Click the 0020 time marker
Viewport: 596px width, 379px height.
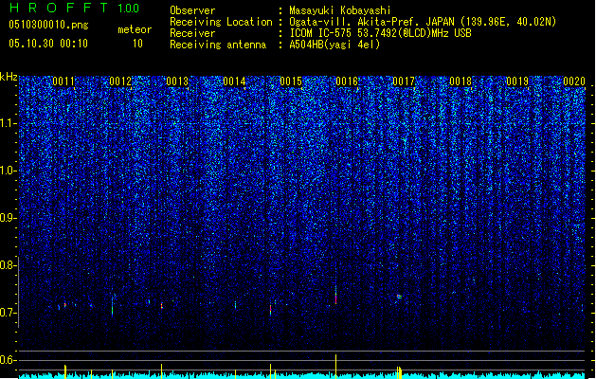574,81
